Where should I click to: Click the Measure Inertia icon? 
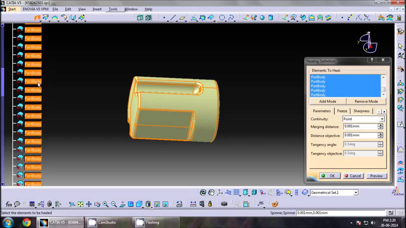click(x=210, y=204)
